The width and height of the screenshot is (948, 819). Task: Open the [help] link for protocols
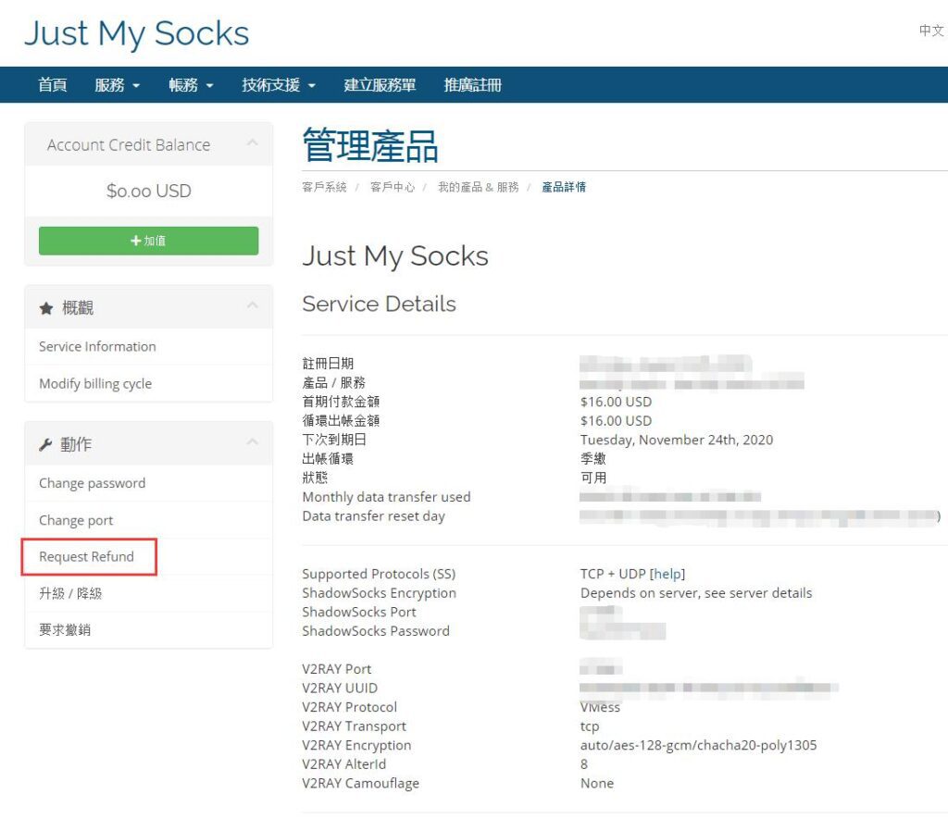[667, 574]
